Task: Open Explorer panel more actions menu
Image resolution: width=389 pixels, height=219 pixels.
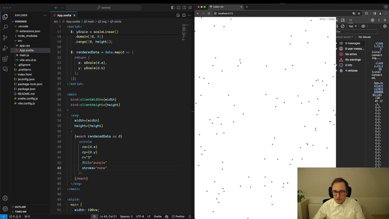Action: (45, 15)
